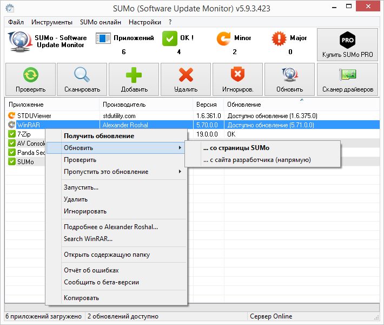384x325 pixels.
Task: Close the SUMo window
Action: (368, 6)
